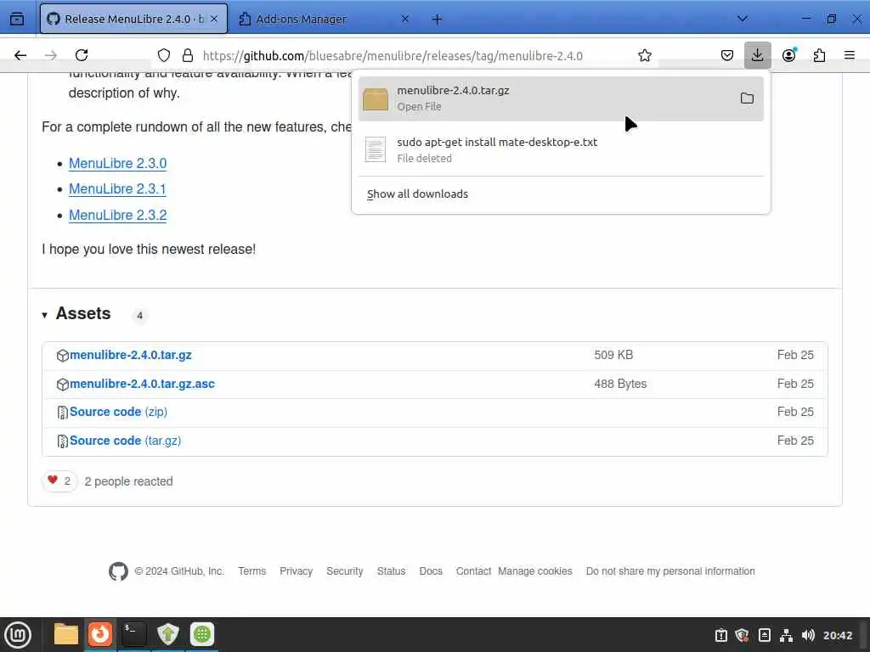The width and height of the screenshot is (870, 652).
Task: Download Source code (tar.gz)
Action: point(126,441)
